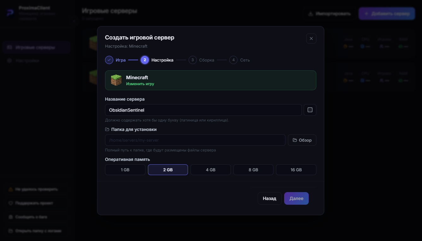Generate random server name with dice icon
Screen dimensions: 422x241
[310, 110]
